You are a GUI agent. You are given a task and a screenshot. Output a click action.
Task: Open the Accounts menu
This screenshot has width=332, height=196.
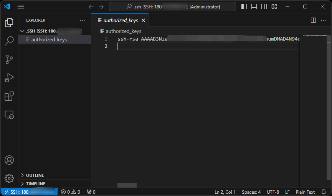[9, 160]
